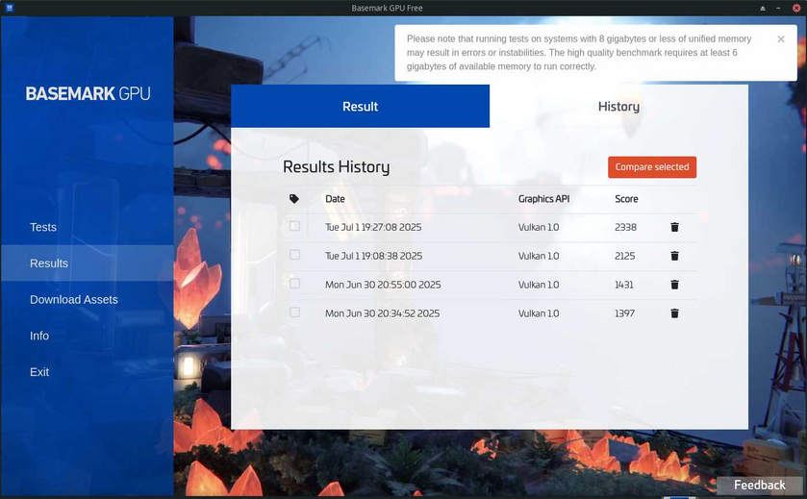Screen dimensions: 807x499
Task: Click the Date column header
Action: (x=335, y=199)
